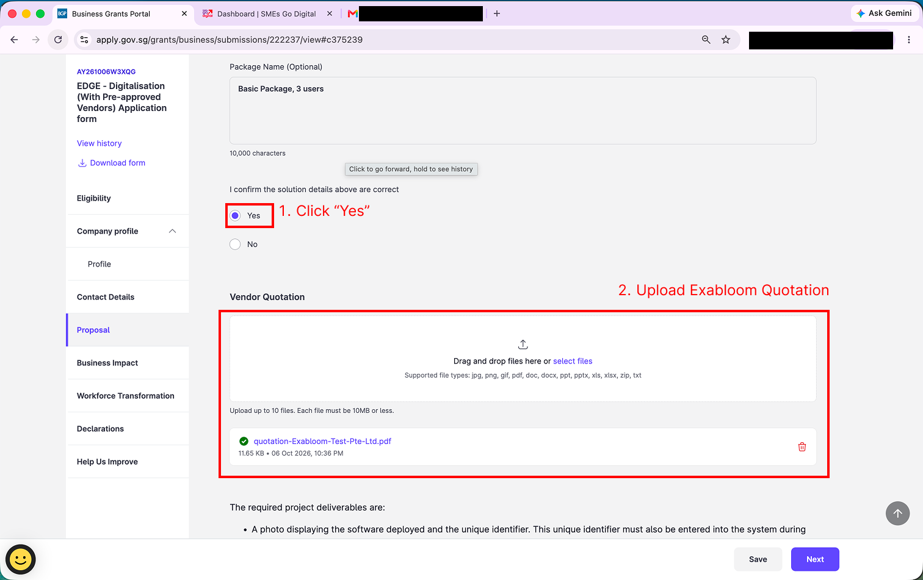Click the application ID AY261006W3XQG
Viewport: 923px width, 580px height.
pos(106,71)
